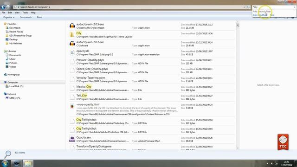Click the Back navigation arrow
The image size is (297, 167).
click(x=3, y=7)
